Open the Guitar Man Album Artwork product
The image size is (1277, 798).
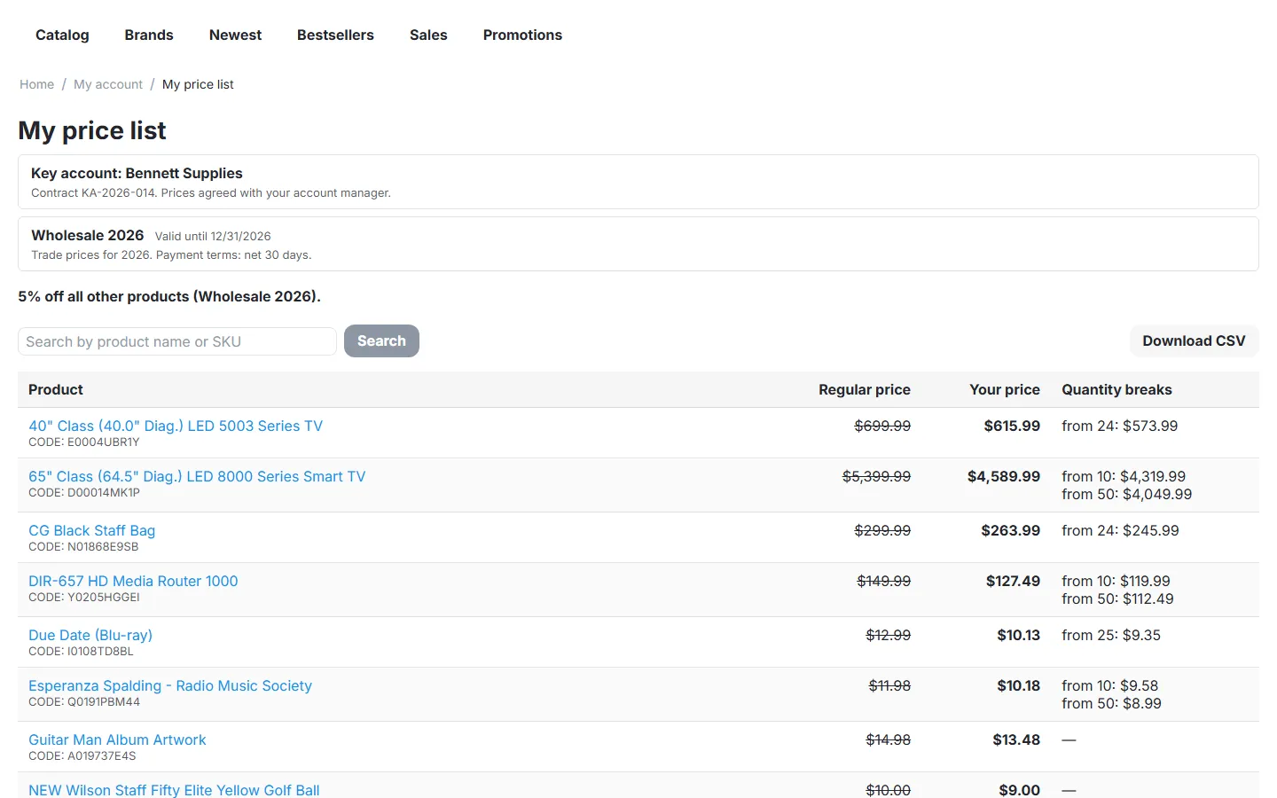point(117,739)
